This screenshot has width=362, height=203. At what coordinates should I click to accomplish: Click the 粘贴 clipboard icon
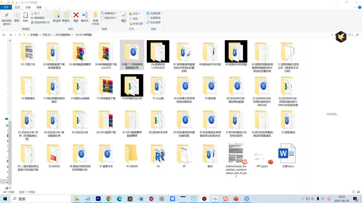coord(25,15)
